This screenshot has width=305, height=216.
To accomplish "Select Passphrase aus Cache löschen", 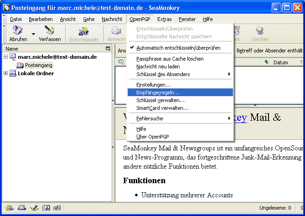I will (181, 59).
